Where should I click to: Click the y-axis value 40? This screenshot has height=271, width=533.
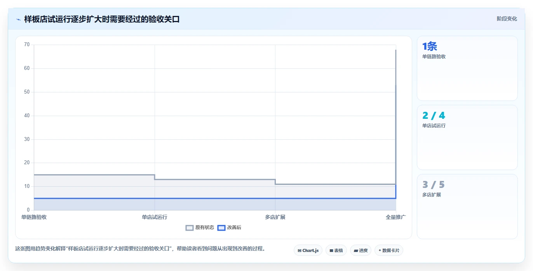click(x=27, y=116)
